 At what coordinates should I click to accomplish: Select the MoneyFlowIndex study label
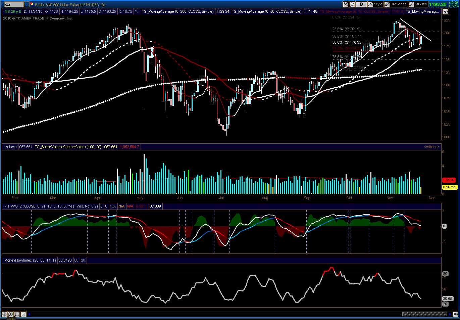[x=30, y=260]
